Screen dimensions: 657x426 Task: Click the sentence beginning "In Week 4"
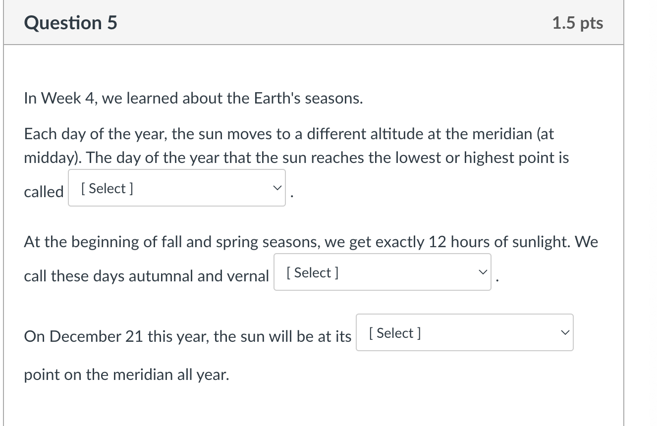tap(193, 98)
